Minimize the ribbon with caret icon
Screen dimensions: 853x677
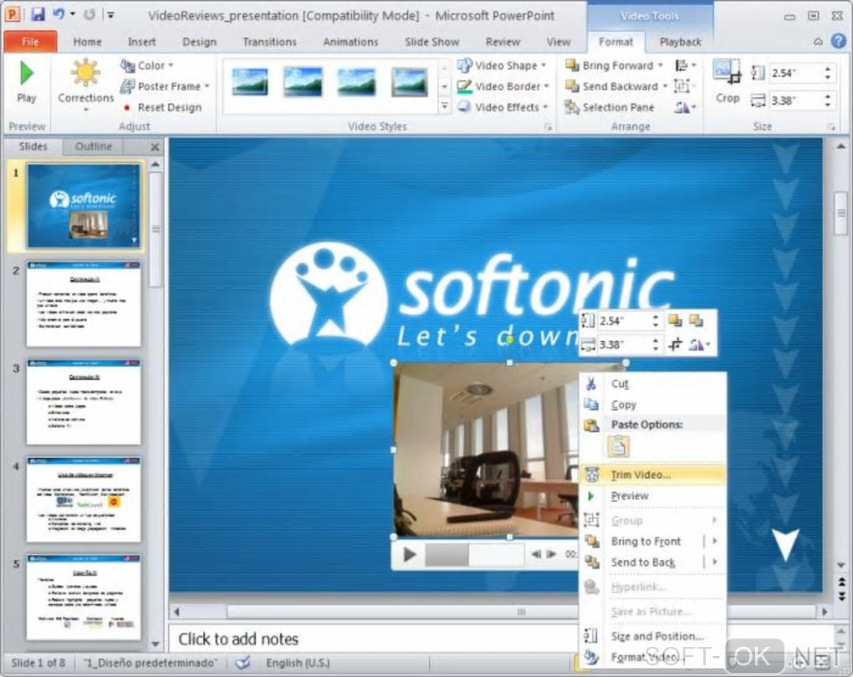tap(818, 42)
